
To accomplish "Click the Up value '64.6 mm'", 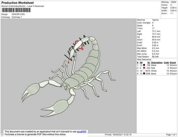I will pos(156,37).
